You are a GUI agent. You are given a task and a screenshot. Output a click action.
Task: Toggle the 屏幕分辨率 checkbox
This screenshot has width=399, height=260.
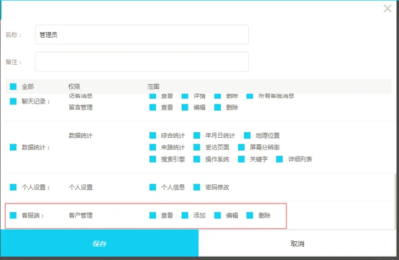(241, 147)
